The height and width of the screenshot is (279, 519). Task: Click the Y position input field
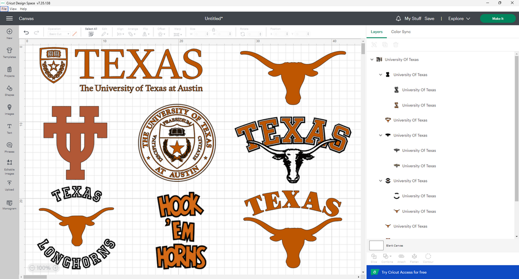(x=302, y=34)
